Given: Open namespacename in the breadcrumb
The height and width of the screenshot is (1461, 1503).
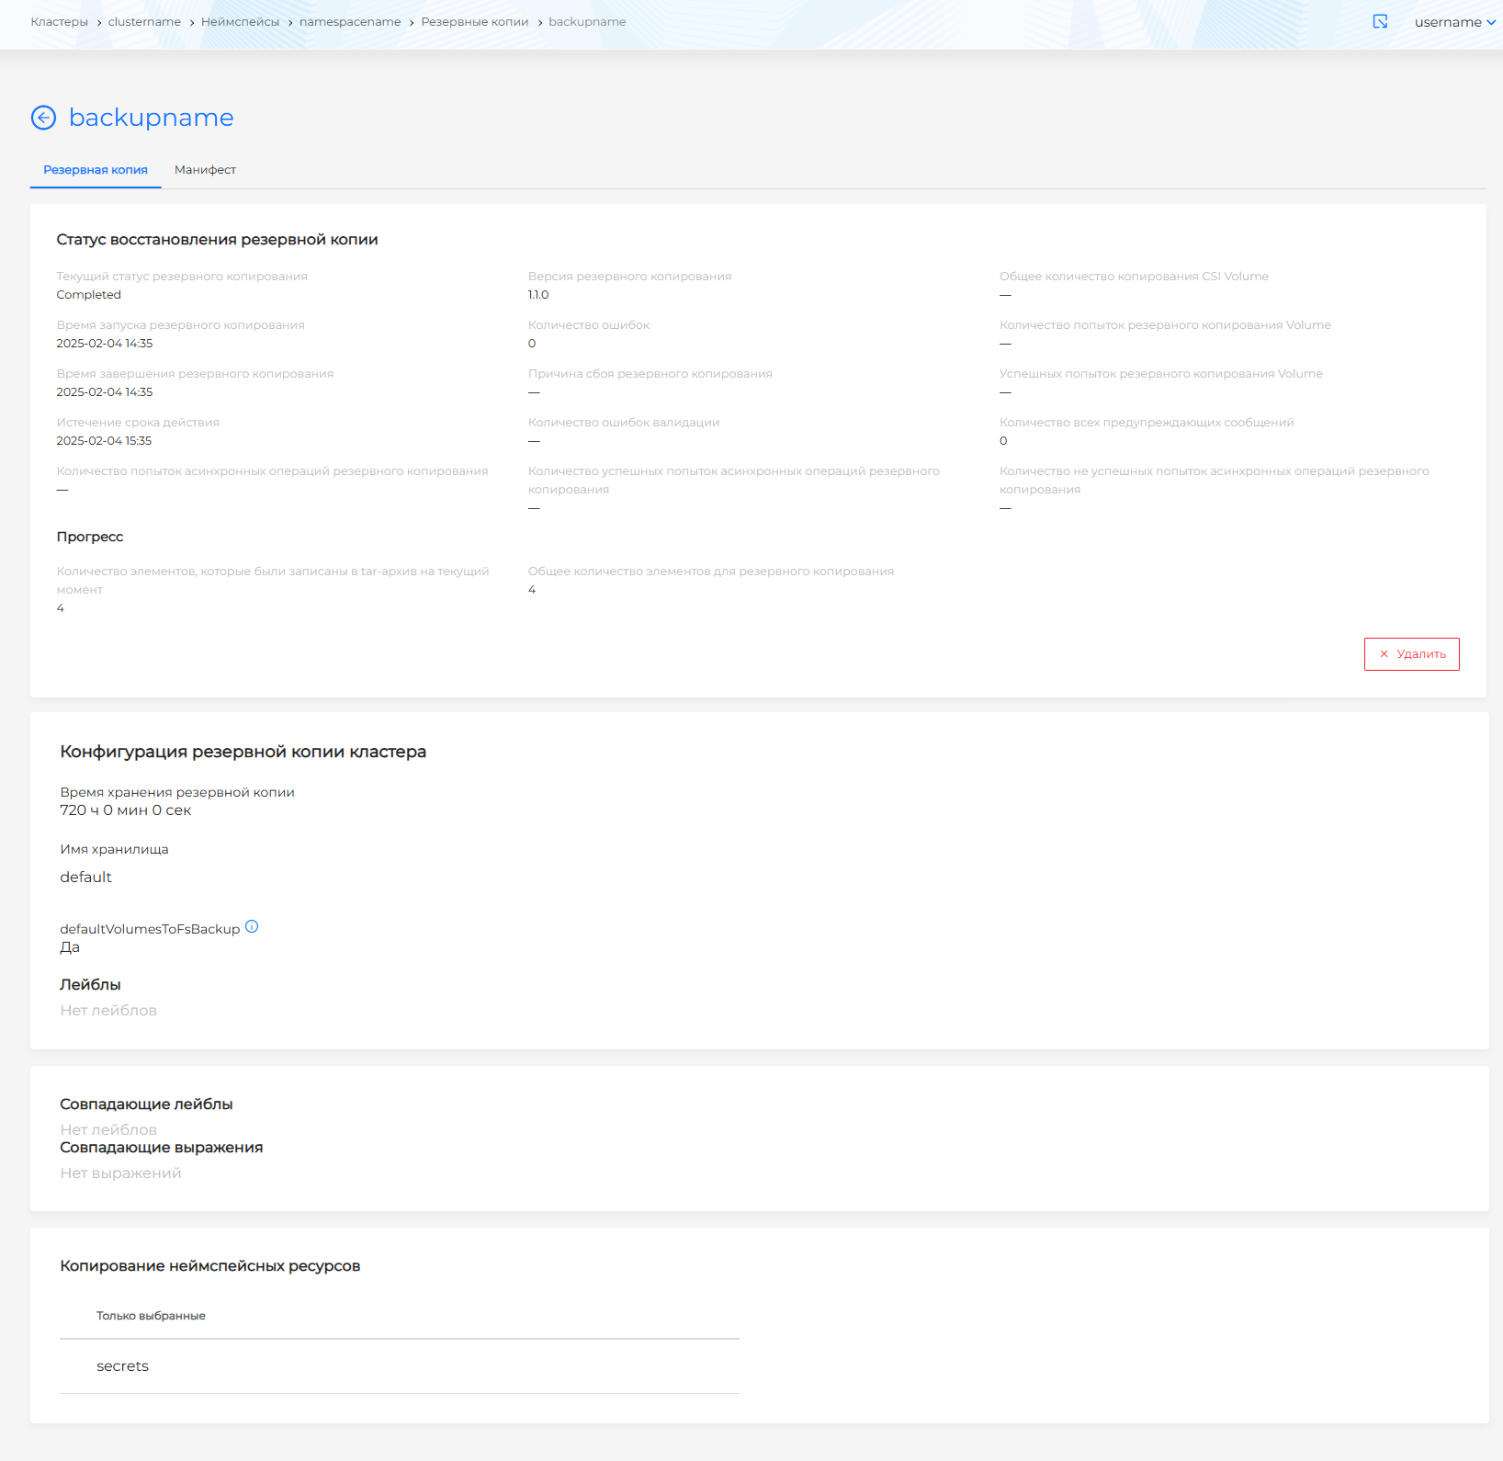Looking at the screenshot, I should 350,22.
